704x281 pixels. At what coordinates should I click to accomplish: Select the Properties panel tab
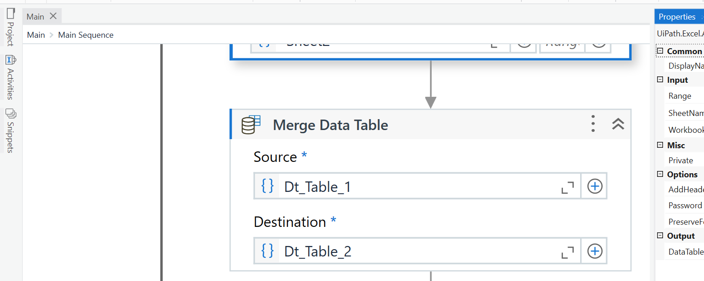(677, 17)
